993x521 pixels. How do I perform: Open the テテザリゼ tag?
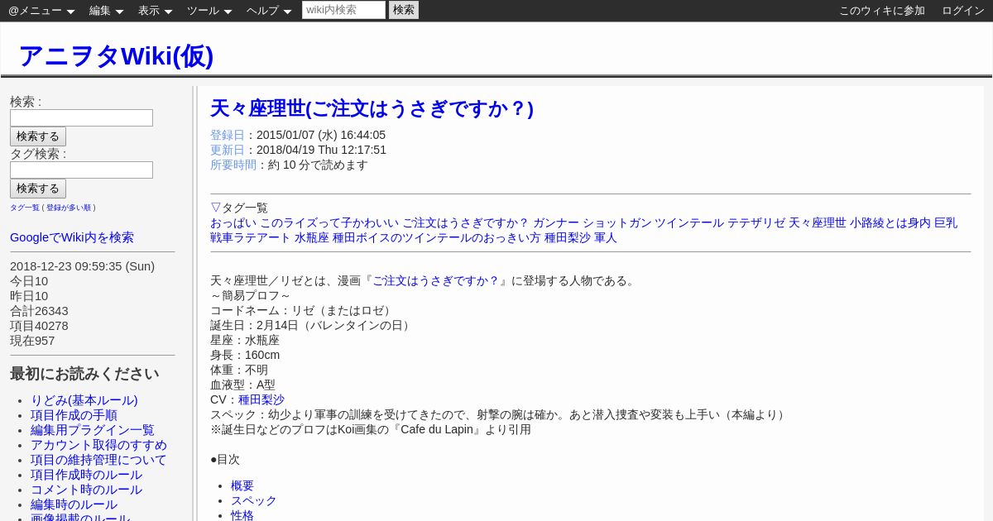[x=757, y=222]
